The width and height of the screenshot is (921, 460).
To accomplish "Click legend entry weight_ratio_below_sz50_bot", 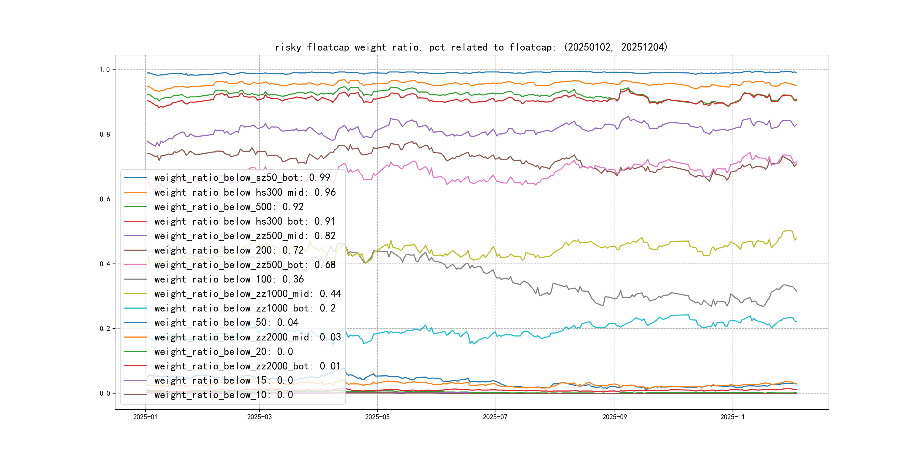I will [242, 177].
